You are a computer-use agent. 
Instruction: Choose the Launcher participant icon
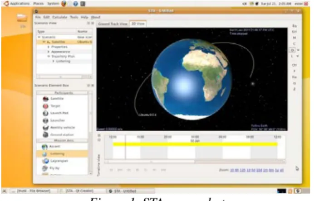pyautogui.click(x=46, y=120)
